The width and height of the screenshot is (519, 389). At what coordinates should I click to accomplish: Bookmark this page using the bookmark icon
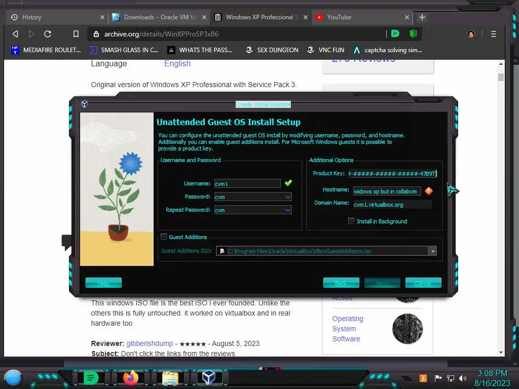(76, 34)
